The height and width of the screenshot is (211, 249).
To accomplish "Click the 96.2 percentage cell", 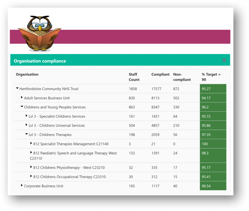I will click(x=213, y=107).
